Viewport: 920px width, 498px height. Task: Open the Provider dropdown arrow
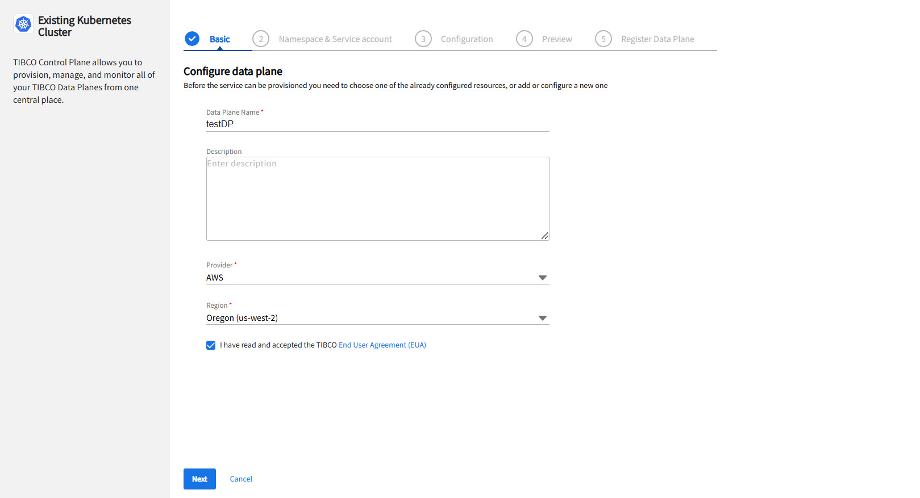pyautogui.click(x=543, y=278)
